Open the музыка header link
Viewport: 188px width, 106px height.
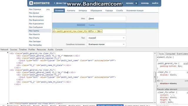(130, 3)
